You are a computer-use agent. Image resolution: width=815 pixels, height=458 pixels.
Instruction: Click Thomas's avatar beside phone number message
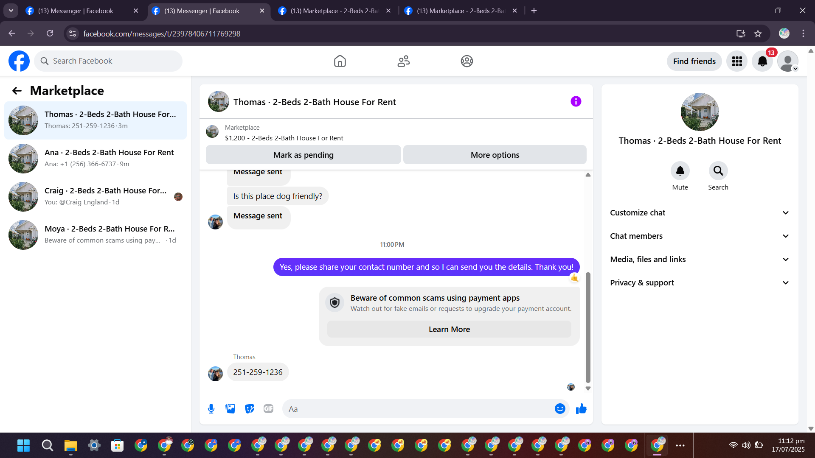point(215,374)
